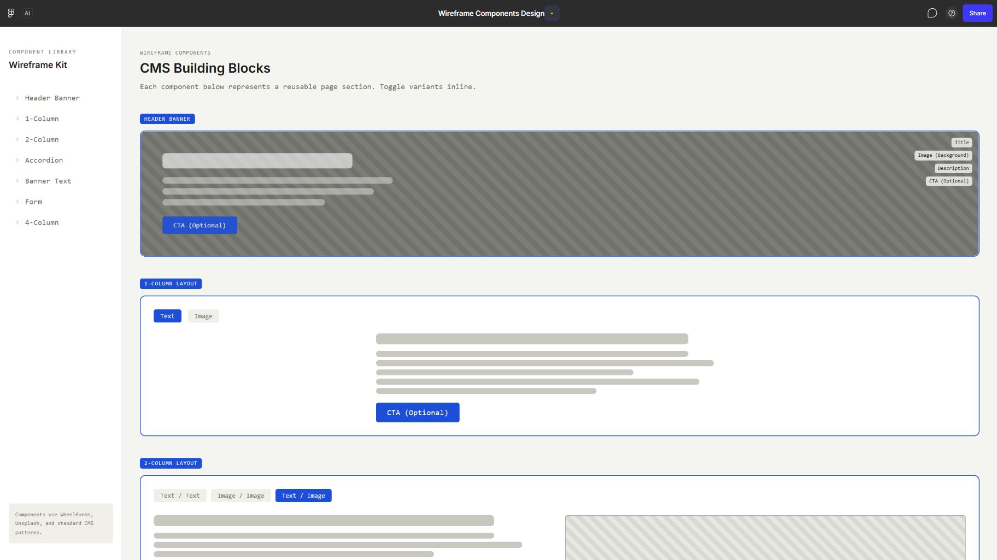Expand chevron beside 1-Column
The height and width of the screenshot is (560, 997).
tap(17, 119)
